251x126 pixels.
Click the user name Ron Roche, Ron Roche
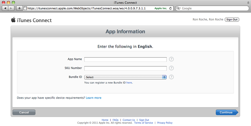tap(208, 19)
